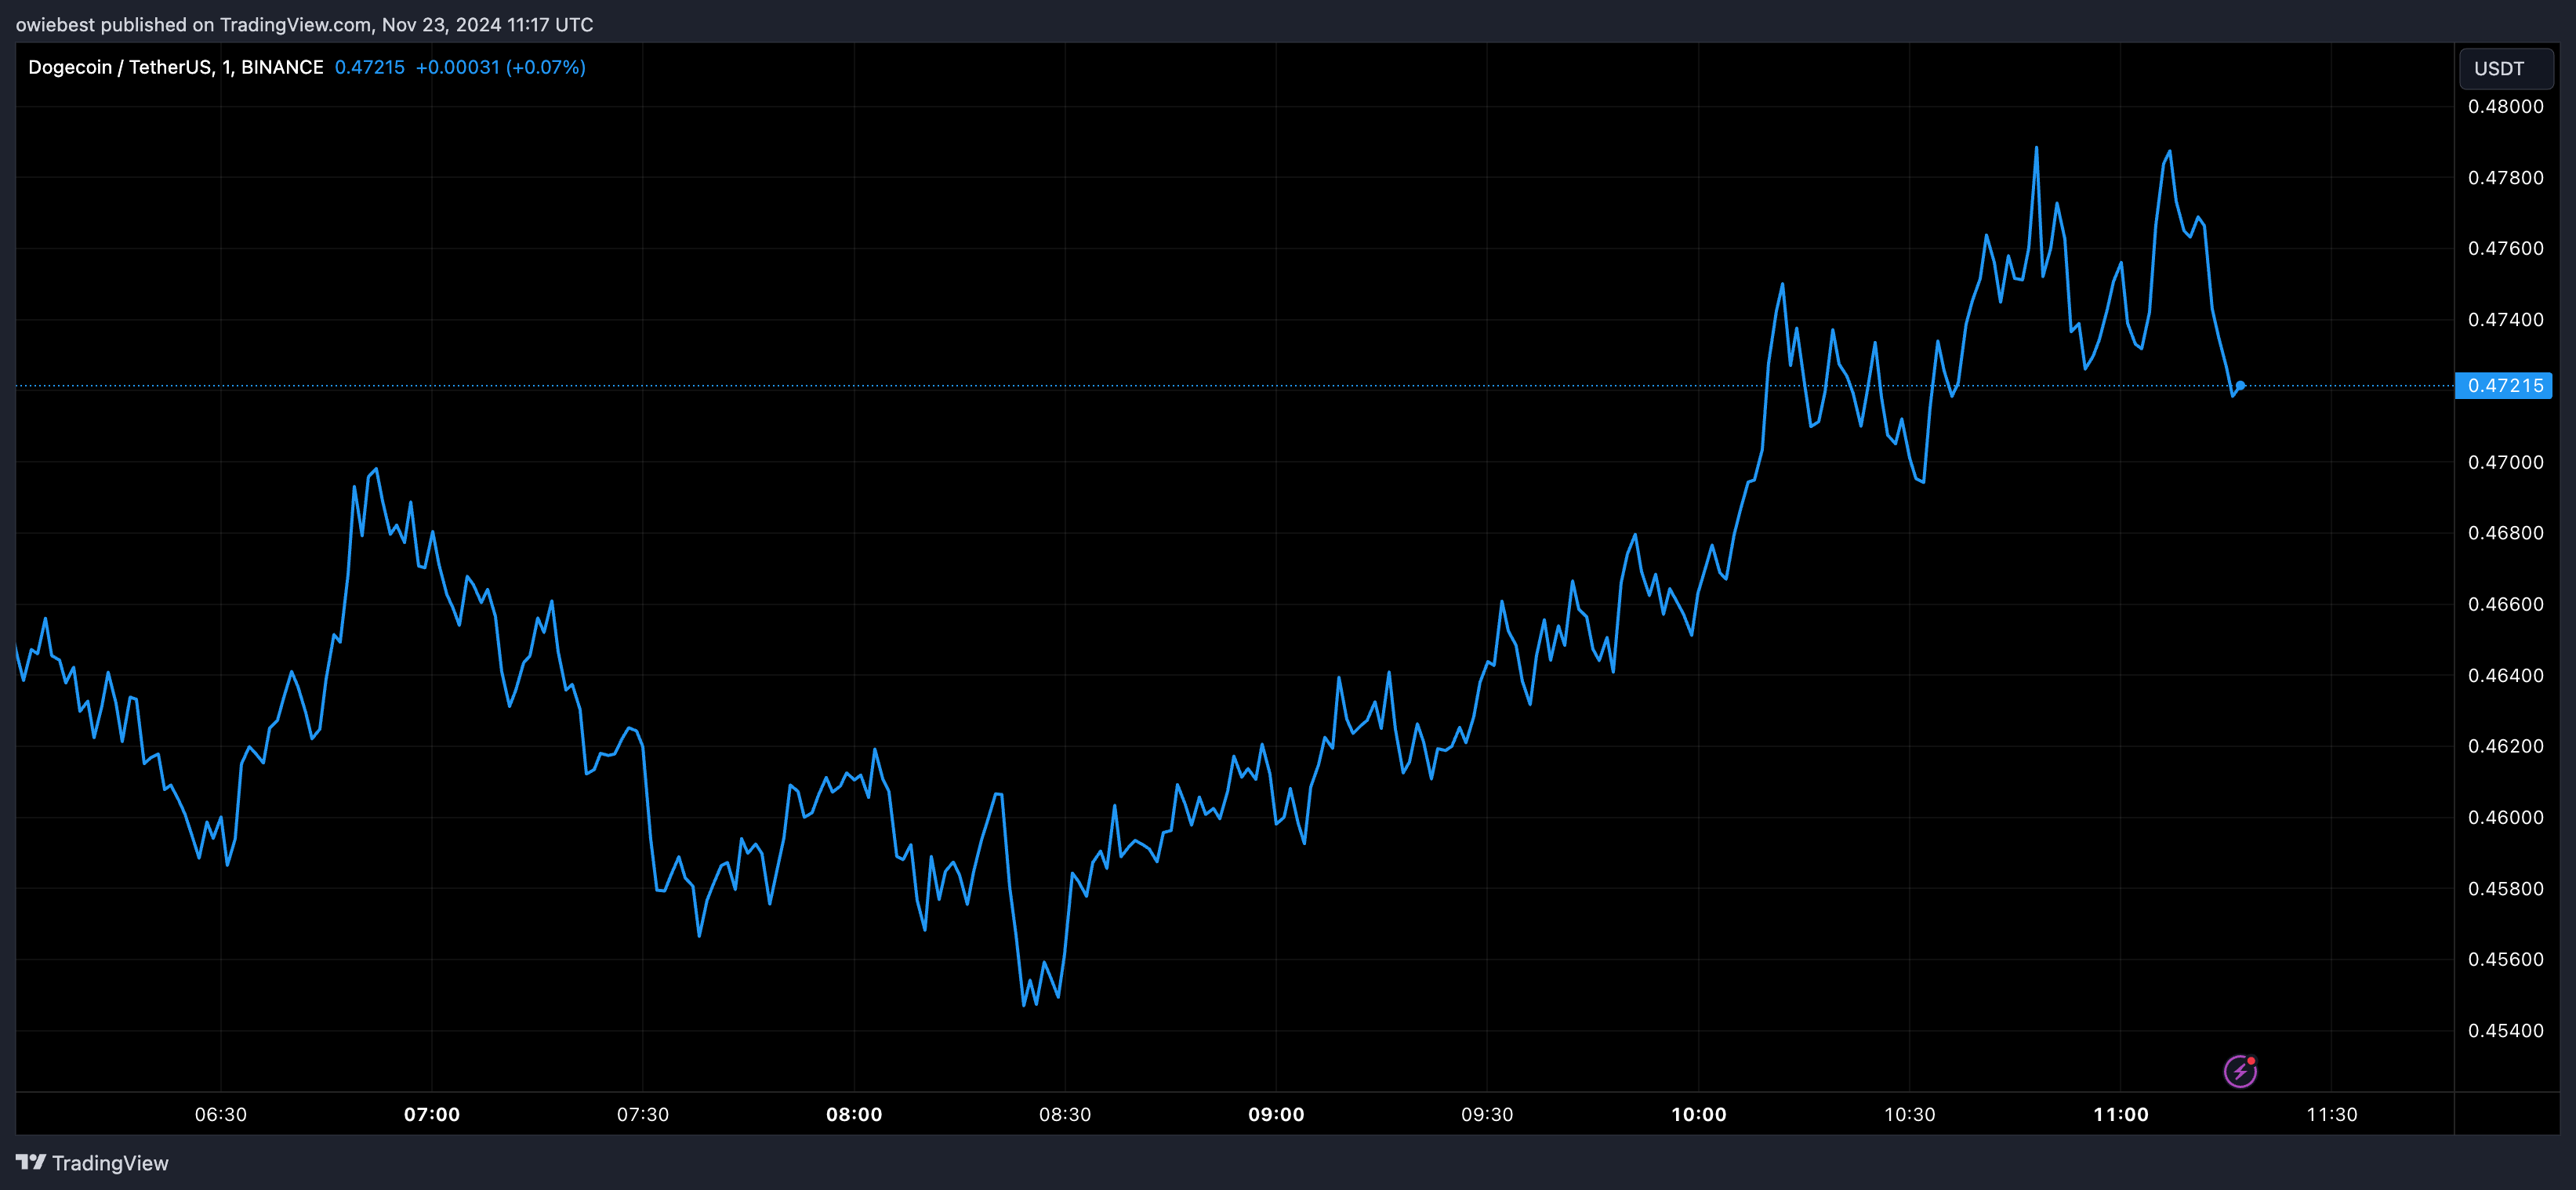
Task: Click the 0.45600 price axis label
Action: click(x=2505, y=959)
